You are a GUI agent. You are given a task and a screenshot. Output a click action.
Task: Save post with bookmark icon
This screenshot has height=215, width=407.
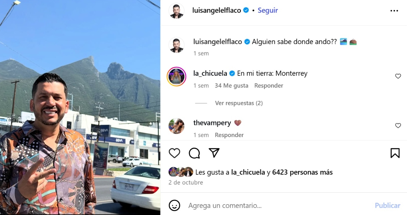[395, 153]
